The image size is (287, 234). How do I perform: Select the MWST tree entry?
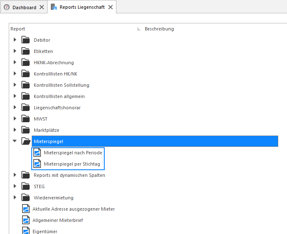click(40, 119)
